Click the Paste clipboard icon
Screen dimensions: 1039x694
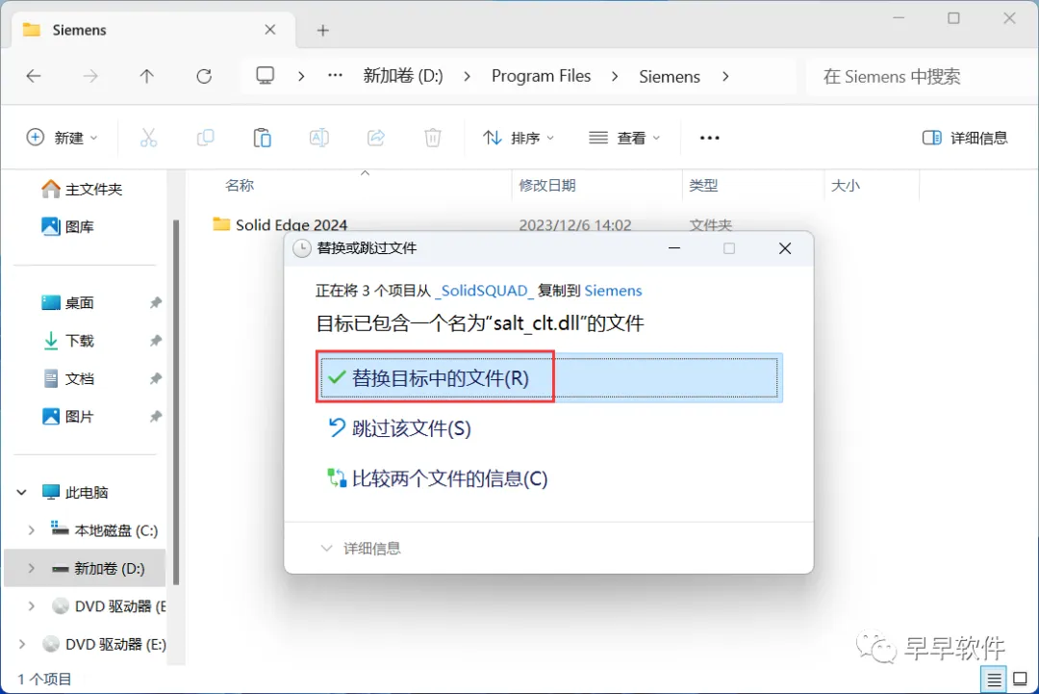coord(263,138)
